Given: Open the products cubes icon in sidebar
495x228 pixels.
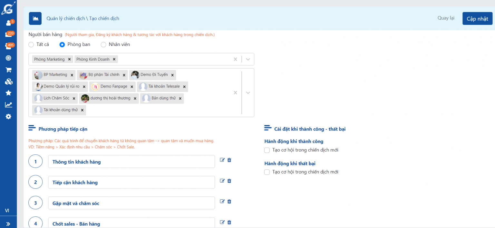Looking at the screenshot, I should 8,81.
